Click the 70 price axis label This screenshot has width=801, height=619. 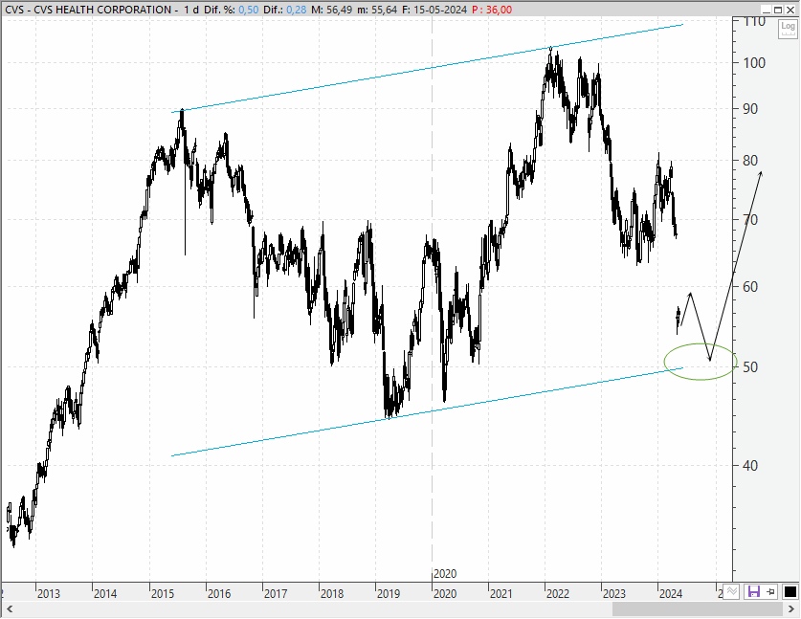coord(750,220)
